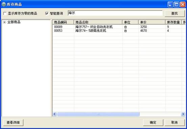Click the right scroll arrow
This screenshot has width=187, height=129.
(183, 114)
